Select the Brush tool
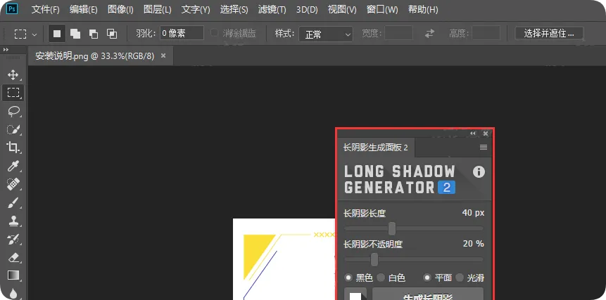 tap(13, 202)
